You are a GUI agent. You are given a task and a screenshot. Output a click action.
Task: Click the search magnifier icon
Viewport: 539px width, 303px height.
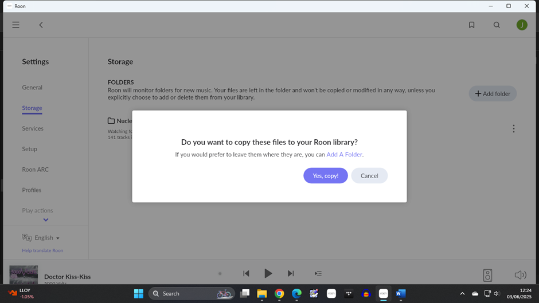[x=497, y=25]
